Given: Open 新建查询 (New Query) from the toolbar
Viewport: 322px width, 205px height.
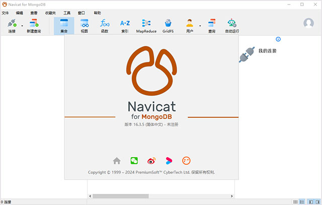Looking at the screenshot, I should 34,25.
